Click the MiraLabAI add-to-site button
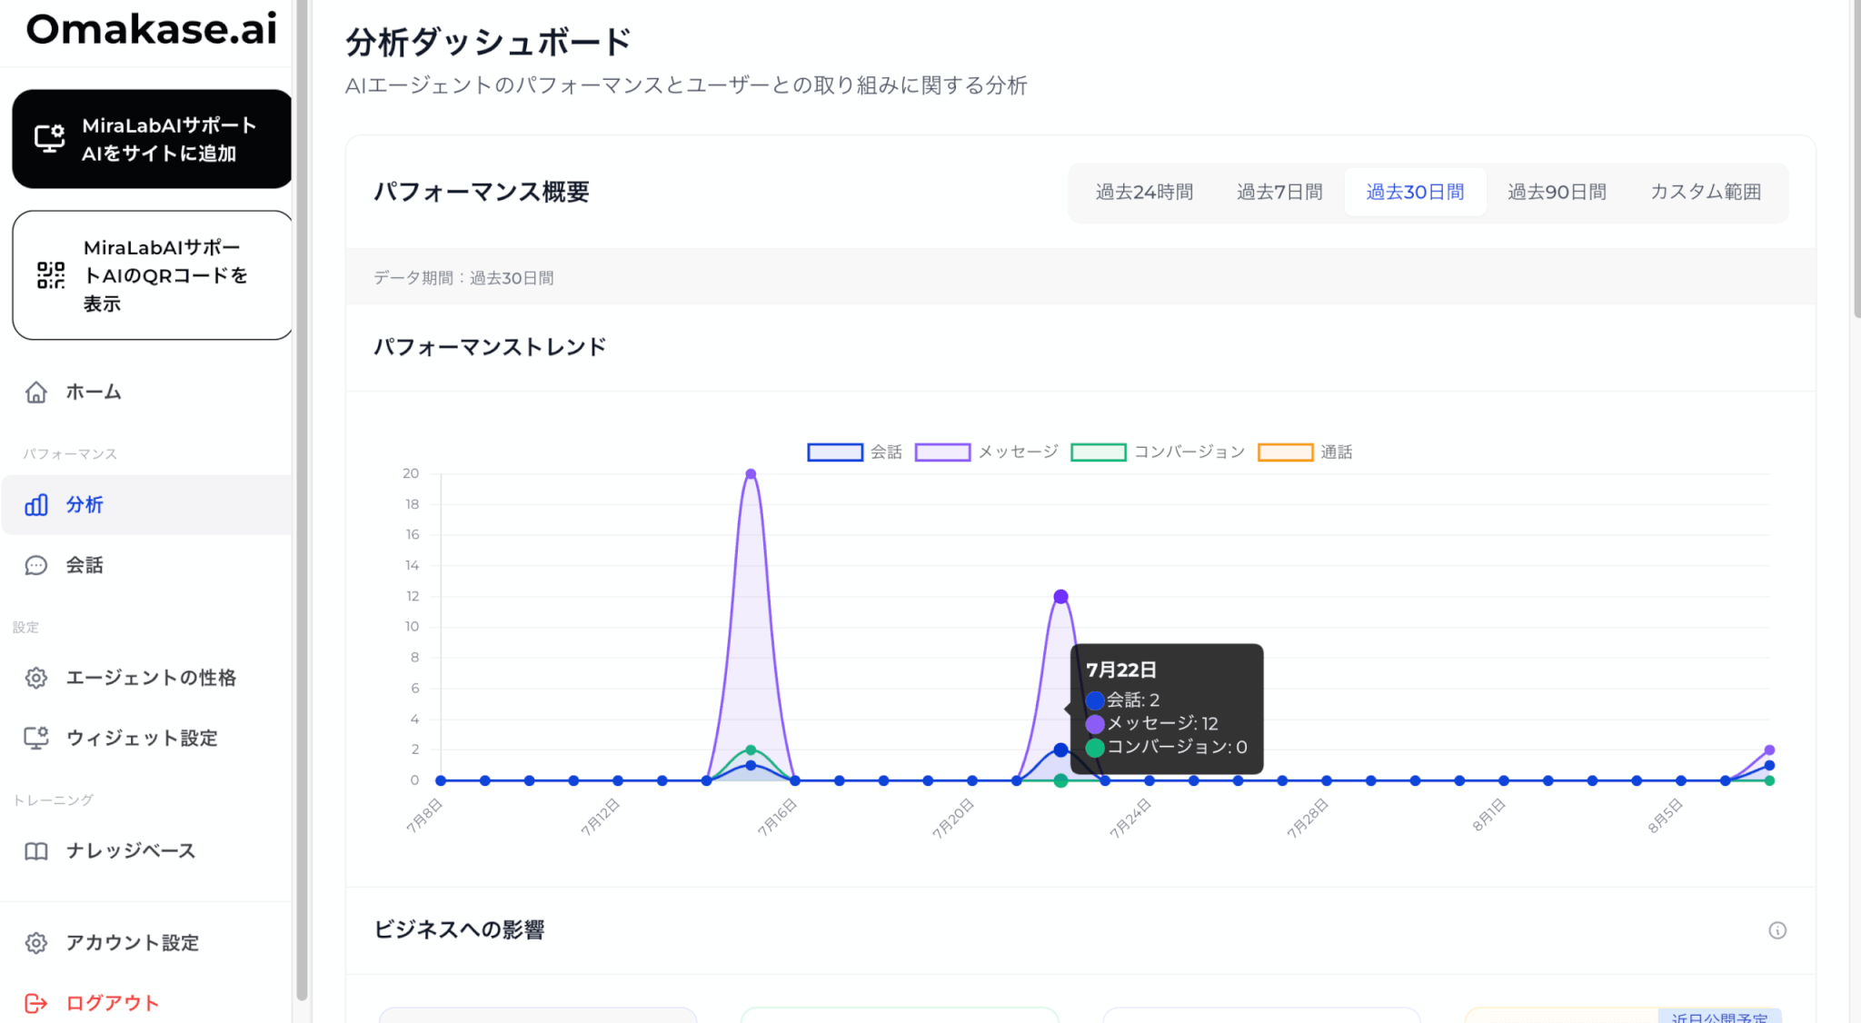Screen dimensions: 1861x1023 pyautogui.click(x=152, y=139)
